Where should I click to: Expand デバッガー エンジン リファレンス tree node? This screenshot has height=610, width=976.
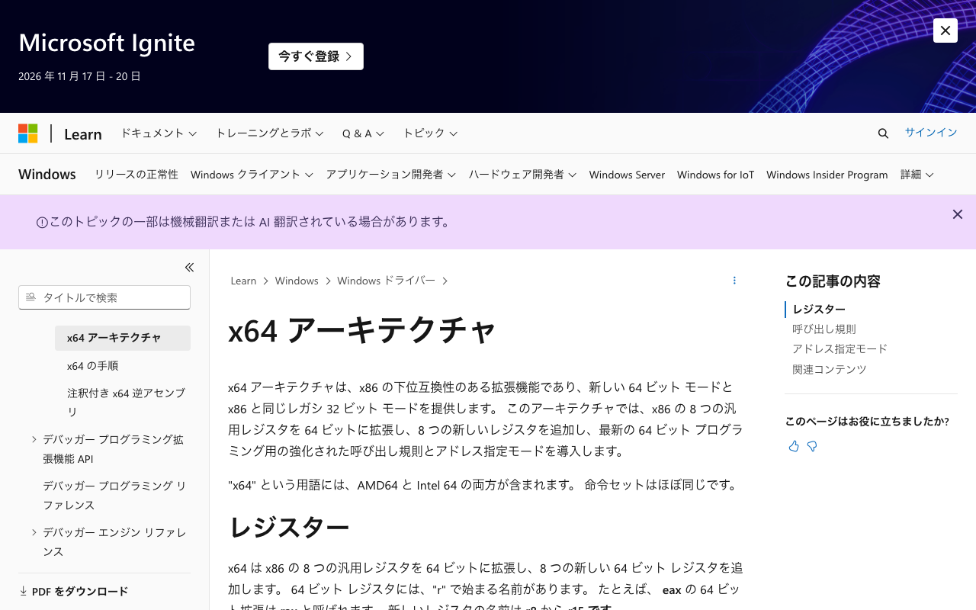(x=34, y=532)
